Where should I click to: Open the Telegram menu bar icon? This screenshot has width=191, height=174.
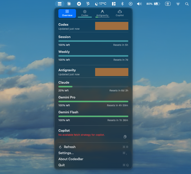[79, 4]
